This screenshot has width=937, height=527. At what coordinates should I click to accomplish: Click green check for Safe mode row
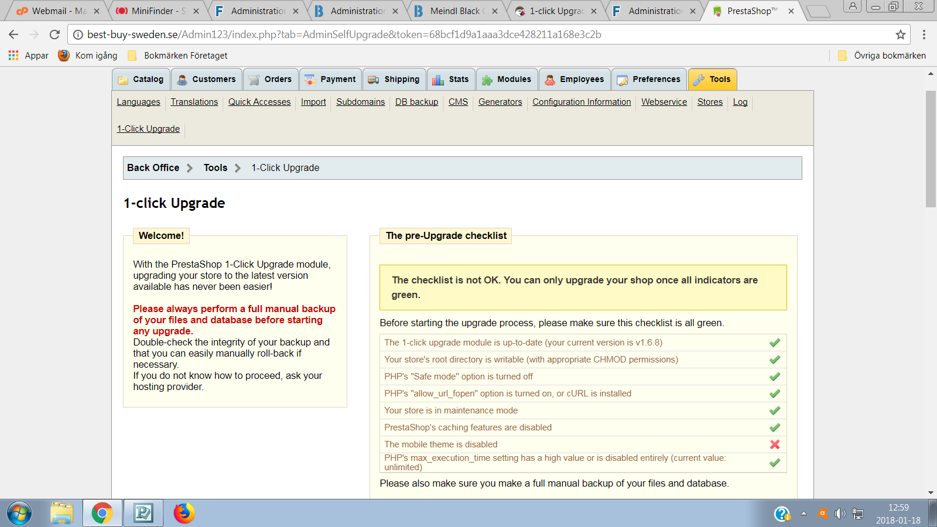[775, 377]
